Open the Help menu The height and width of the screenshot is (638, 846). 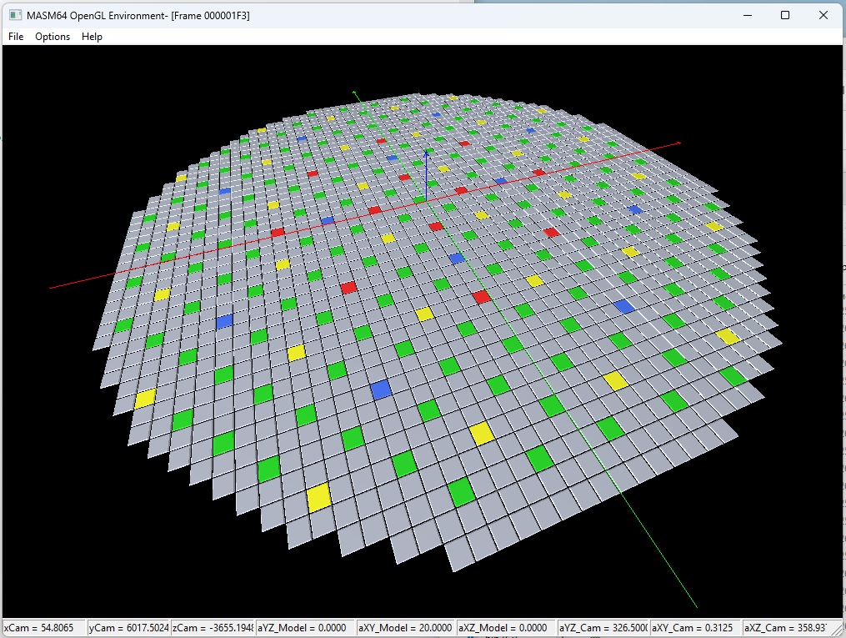(x=92, y=37)
